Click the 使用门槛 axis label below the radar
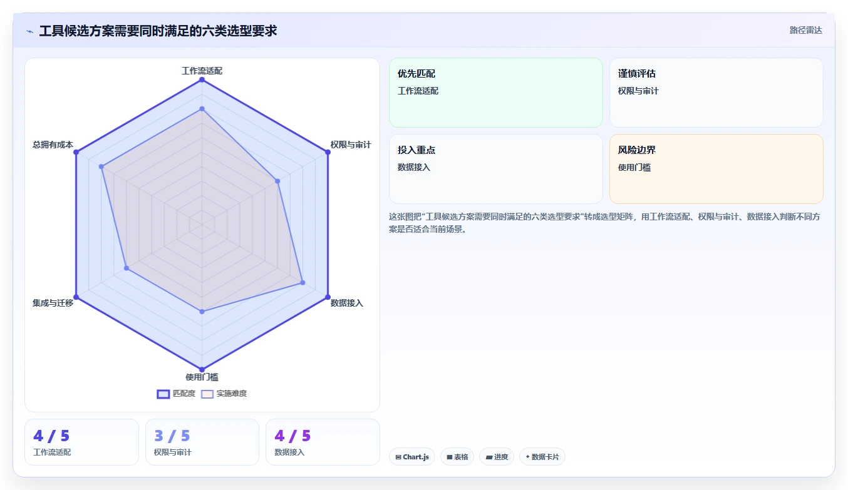Screen dimensions: 848x490 click(x=202, y=377)
